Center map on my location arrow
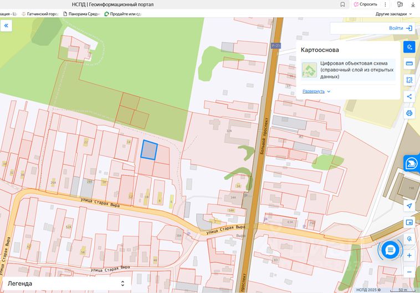Viewport: 420px width, 293px height. click(x=409, y=206)
